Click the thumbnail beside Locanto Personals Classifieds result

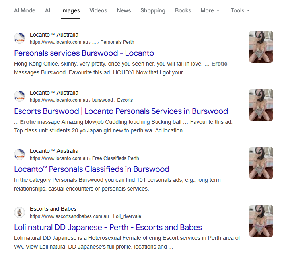click(x=261, y=163)
